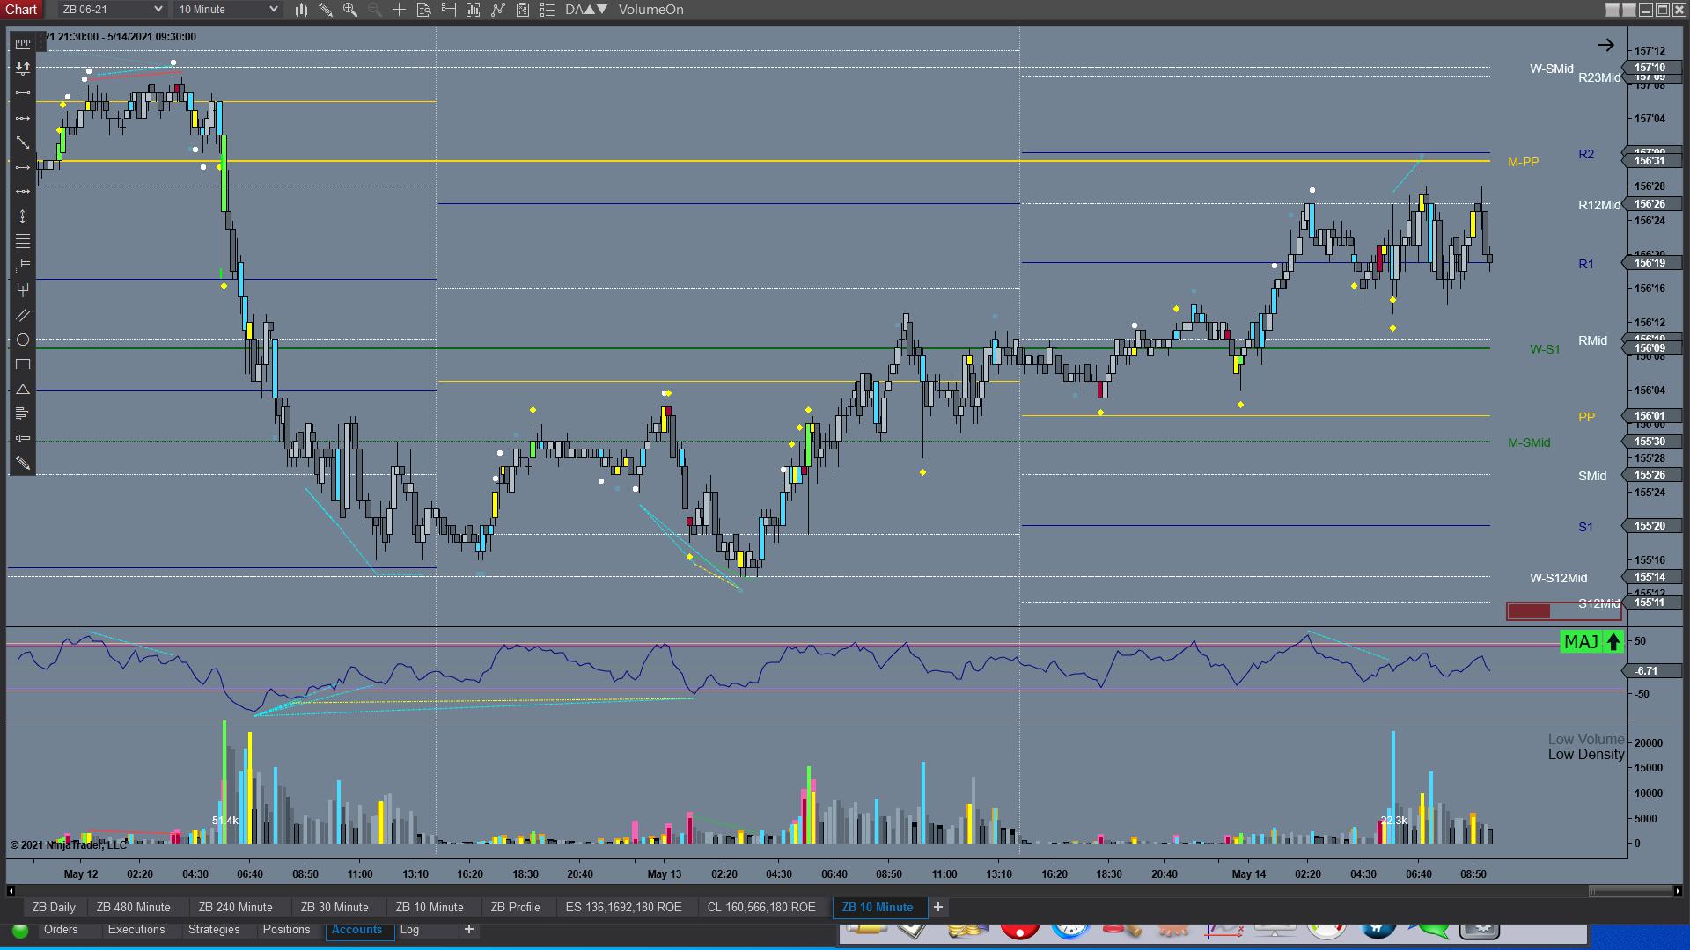Viewport: 1690px width, 950px height.
Task: Select the Fibonacci retracement lines tool
Action: 23,241
